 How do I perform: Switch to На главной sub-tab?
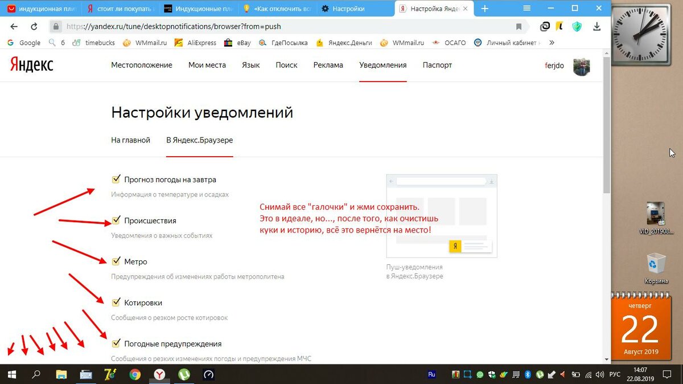tap(130, 140)
